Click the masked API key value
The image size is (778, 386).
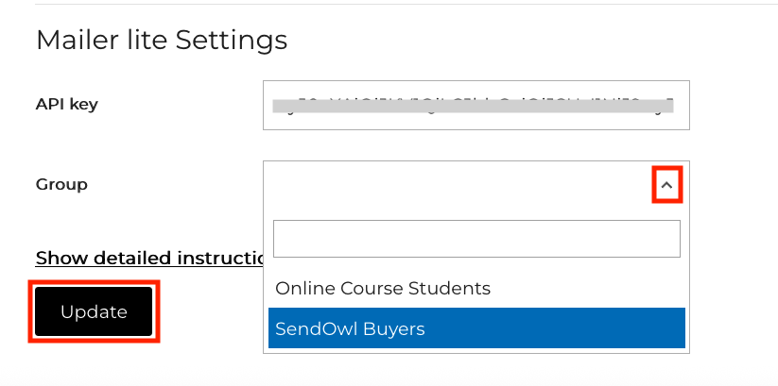[473, 104]
